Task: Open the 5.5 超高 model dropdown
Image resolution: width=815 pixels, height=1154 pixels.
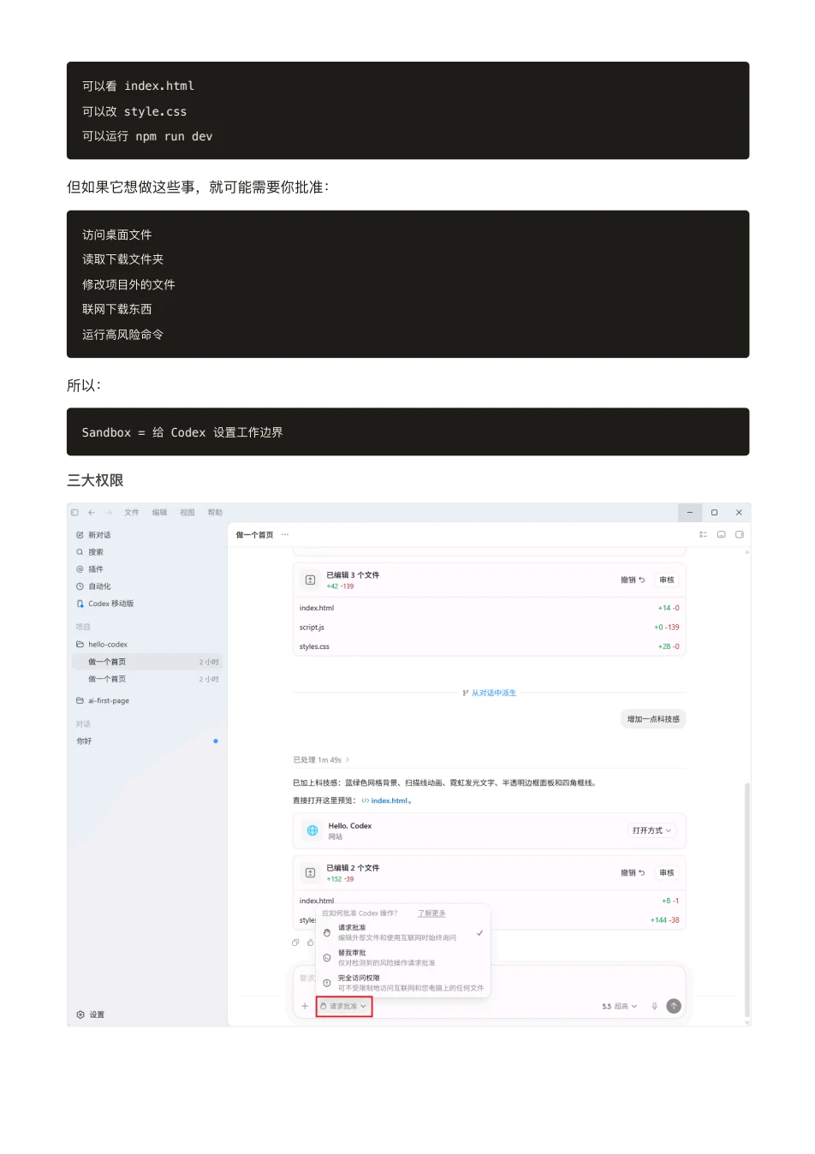Action: pyautogui.click(x=619, y=1006)
